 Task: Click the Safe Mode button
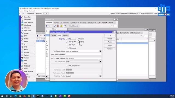pyautogui.click(x=30, y=14)
